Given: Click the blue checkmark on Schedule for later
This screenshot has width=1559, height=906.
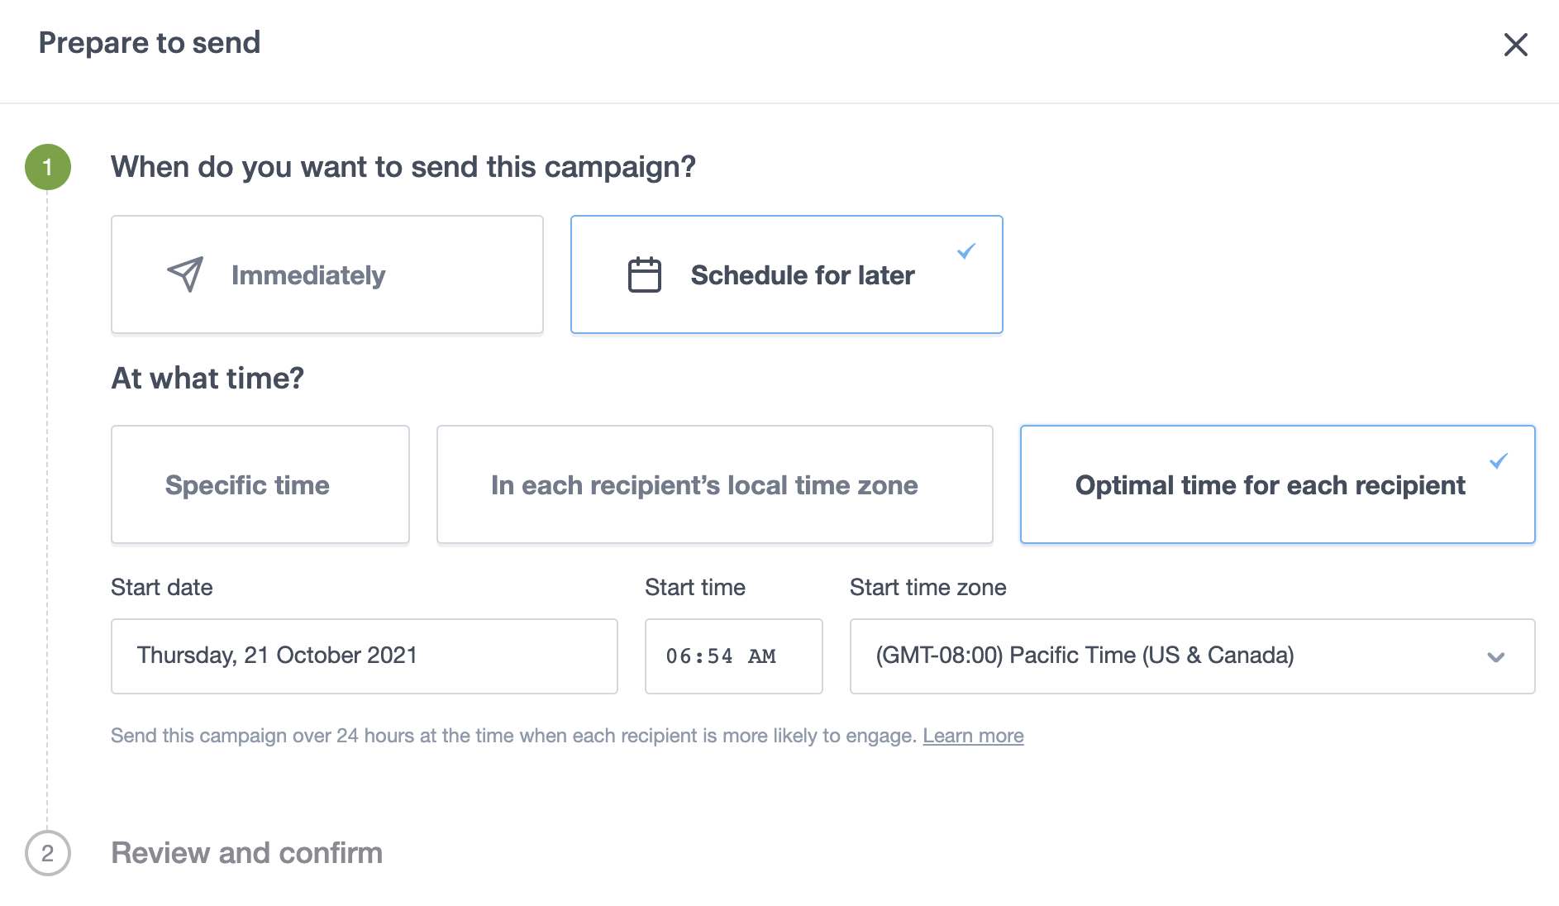Looking at the screenshot, I should tap(965, 250).
